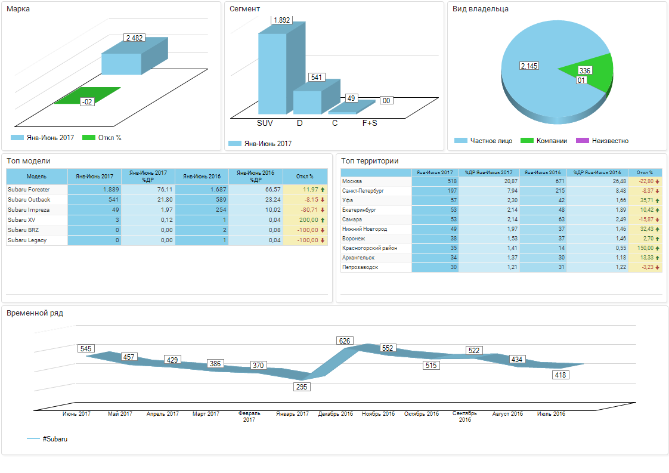This screenshot has height=473, width=669.
Task: Click the green up arrow in Уфа row
Action: 657,200
